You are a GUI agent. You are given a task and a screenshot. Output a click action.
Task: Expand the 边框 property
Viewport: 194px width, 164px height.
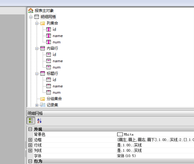pyautogui.click(x=30, y=140)
